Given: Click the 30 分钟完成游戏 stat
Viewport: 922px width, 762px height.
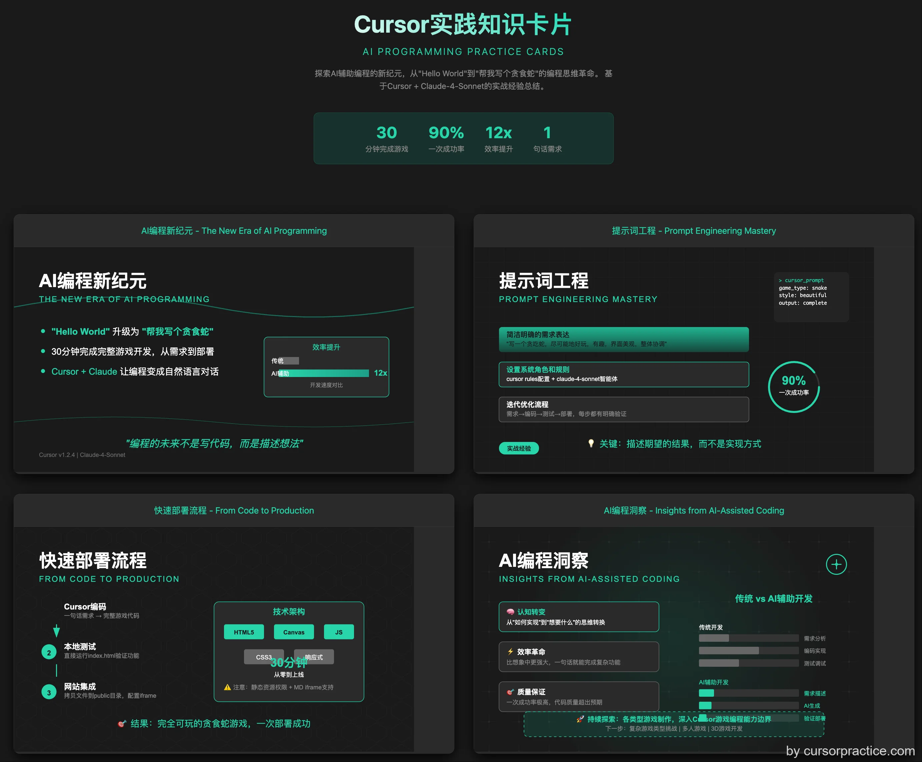Looking at the screenshot, I should tap(387, 139).
